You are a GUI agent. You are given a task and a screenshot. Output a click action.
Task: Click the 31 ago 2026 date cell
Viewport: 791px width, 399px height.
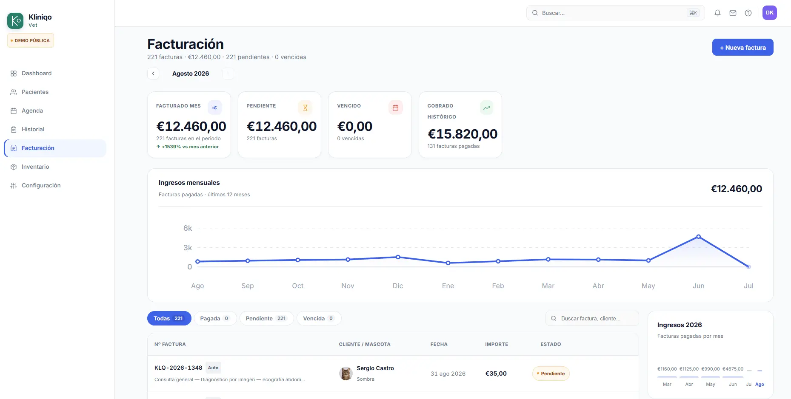point(448,374)
